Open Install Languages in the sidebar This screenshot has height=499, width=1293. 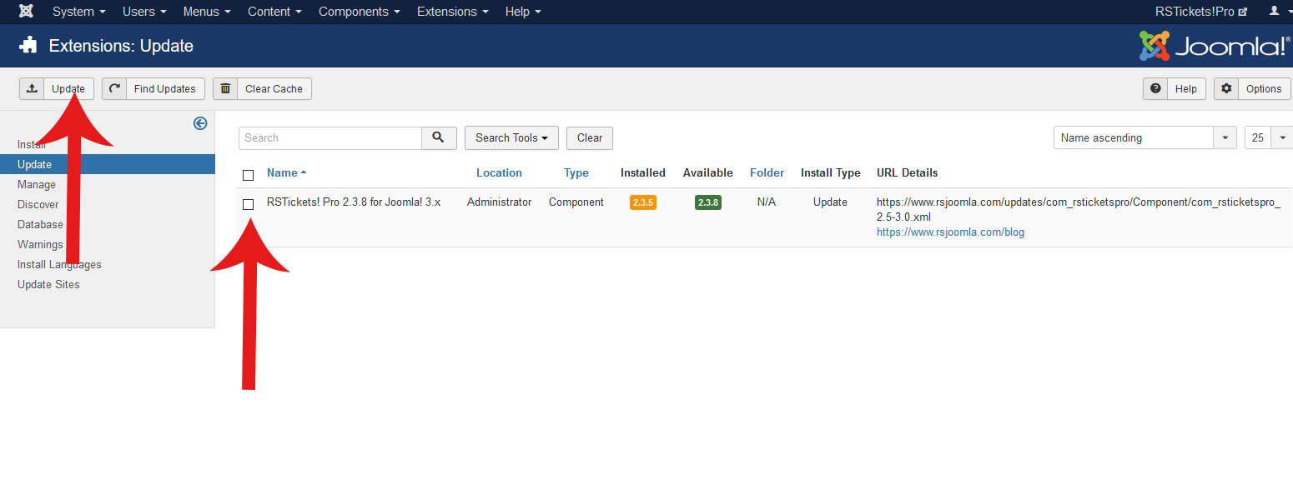[59, 264]
